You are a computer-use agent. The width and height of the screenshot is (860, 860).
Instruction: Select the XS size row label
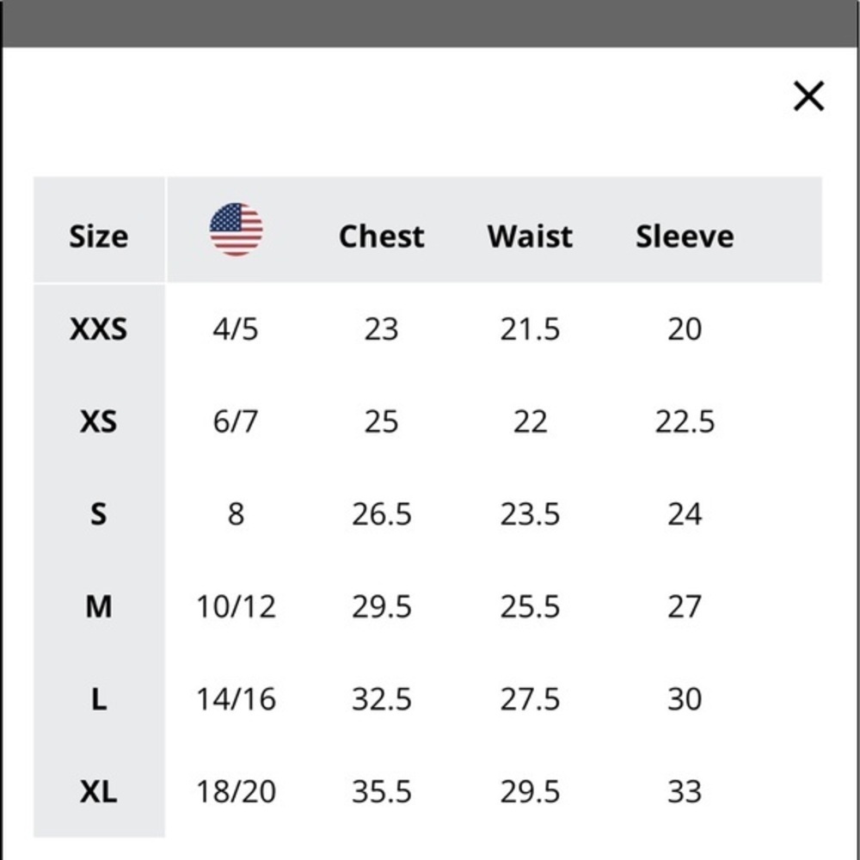pyautogui.click(x=99, y=421)
